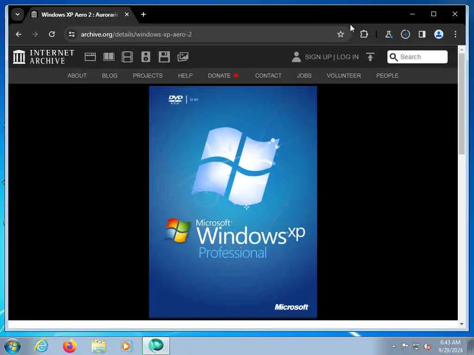Click the address bar URL
This screenshot has height=355, width=474.
[137, 34]
